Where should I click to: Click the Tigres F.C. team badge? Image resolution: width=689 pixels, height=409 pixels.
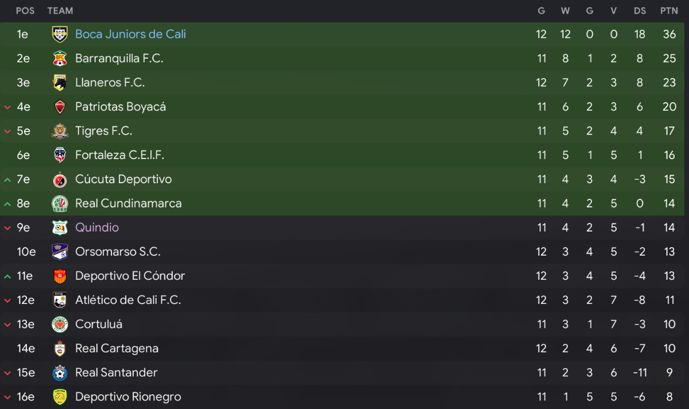pyautogui.click(x=60, y=131)
